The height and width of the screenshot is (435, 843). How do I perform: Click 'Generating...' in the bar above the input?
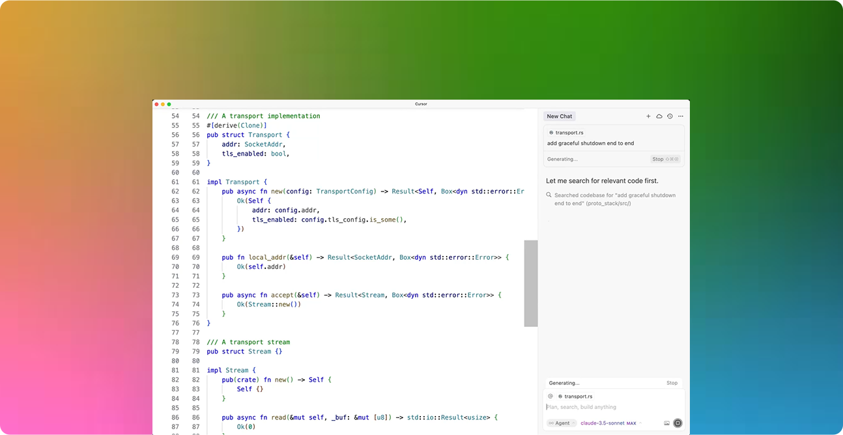[x=564, y=383]
